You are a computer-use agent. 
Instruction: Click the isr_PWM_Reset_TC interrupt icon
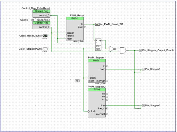click(x=97, y=24)
